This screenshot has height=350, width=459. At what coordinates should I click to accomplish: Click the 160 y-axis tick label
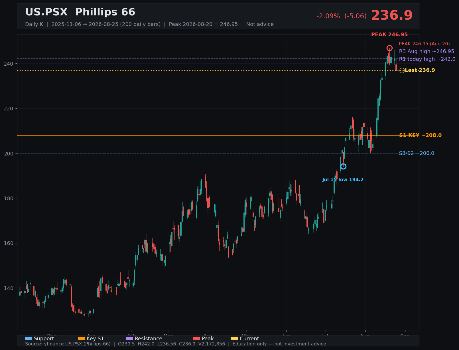[9, 243]
